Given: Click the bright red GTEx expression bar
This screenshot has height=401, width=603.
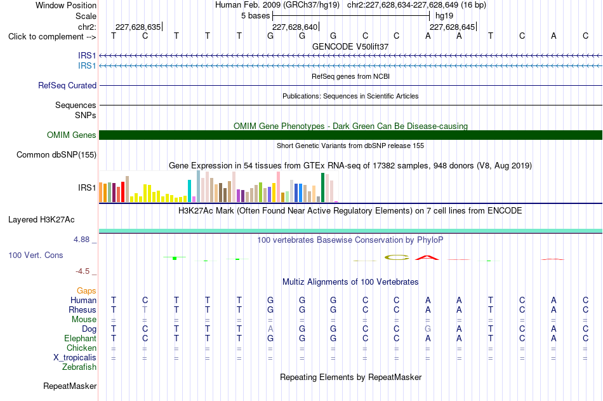Looking at the screenshot, I should click(123, 192).
